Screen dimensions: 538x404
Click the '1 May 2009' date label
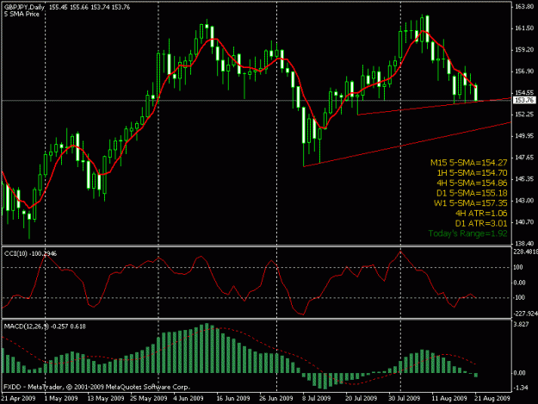coord(61,398)
